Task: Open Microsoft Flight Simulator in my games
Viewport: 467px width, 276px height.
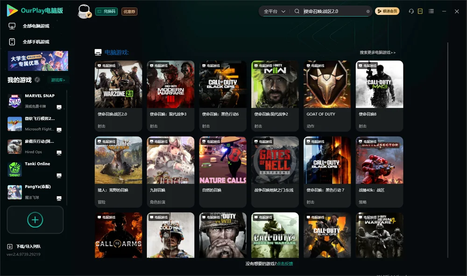Action: coord(35,124)
